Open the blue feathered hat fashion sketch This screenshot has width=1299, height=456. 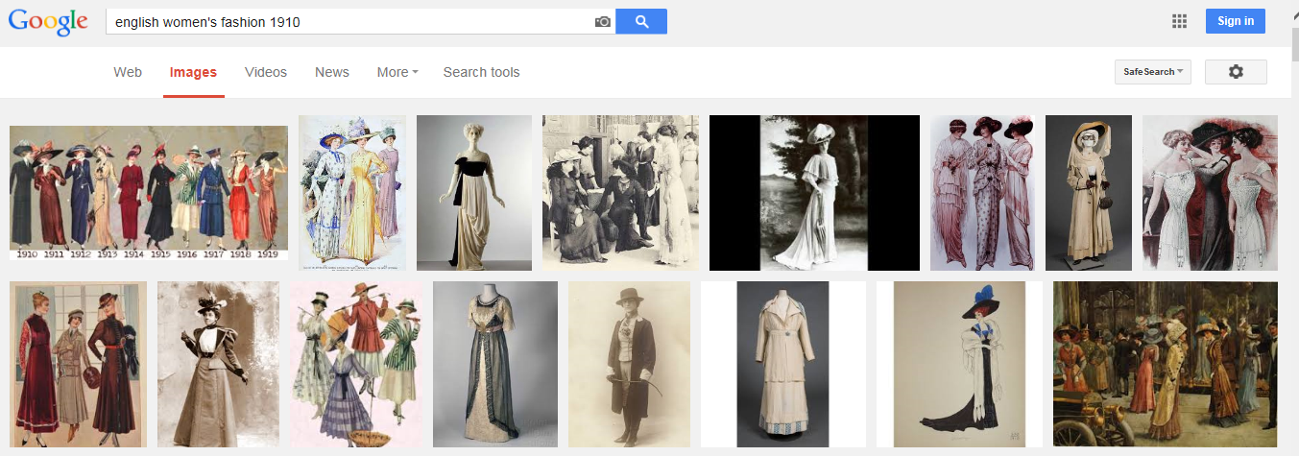(960, 364)
